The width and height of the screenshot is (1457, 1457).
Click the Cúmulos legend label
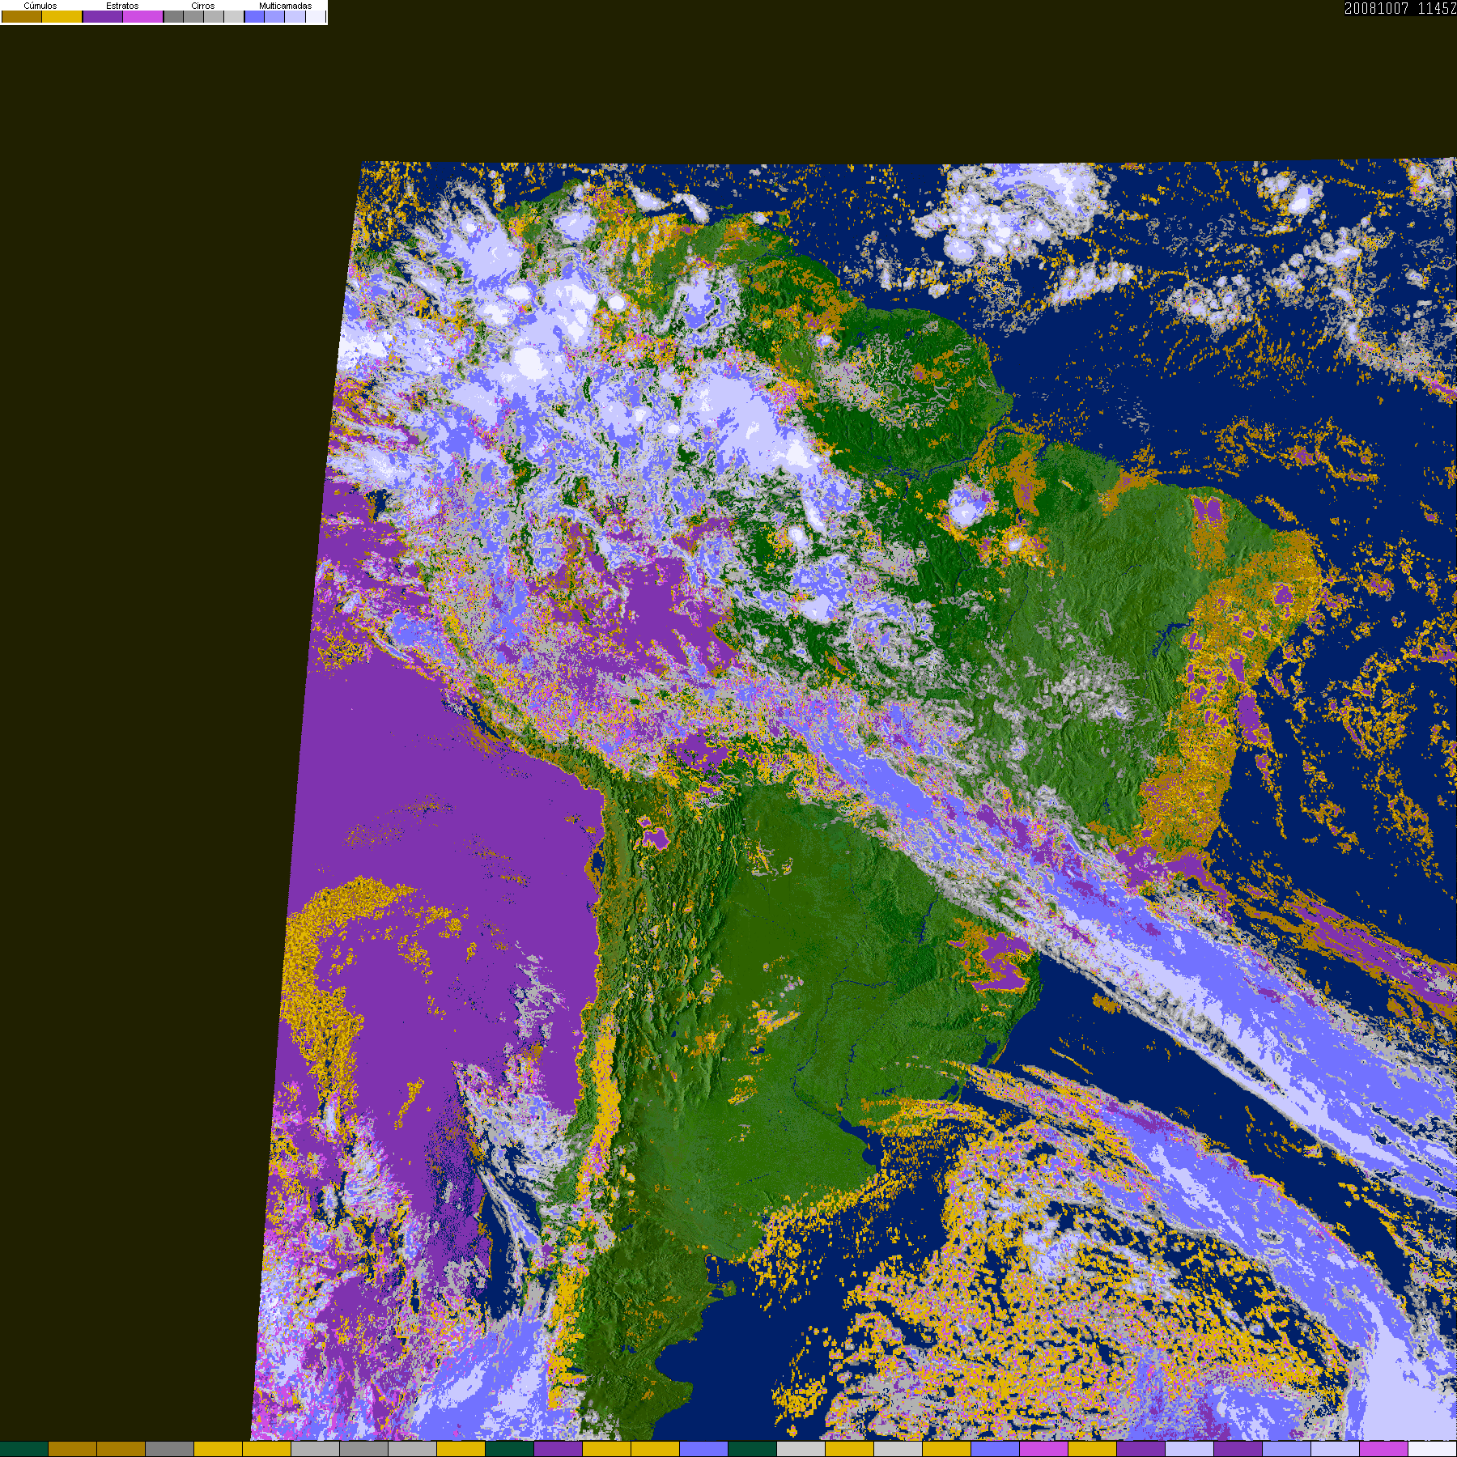[40, 6]
